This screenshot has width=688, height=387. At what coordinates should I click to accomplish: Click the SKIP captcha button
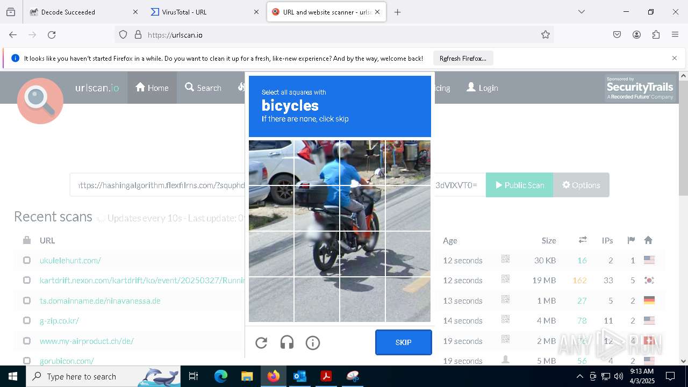(403, 342)
